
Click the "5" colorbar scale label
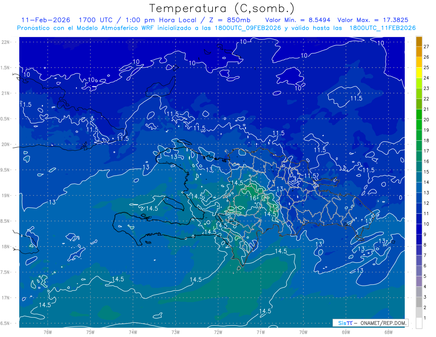click(425, 276)
